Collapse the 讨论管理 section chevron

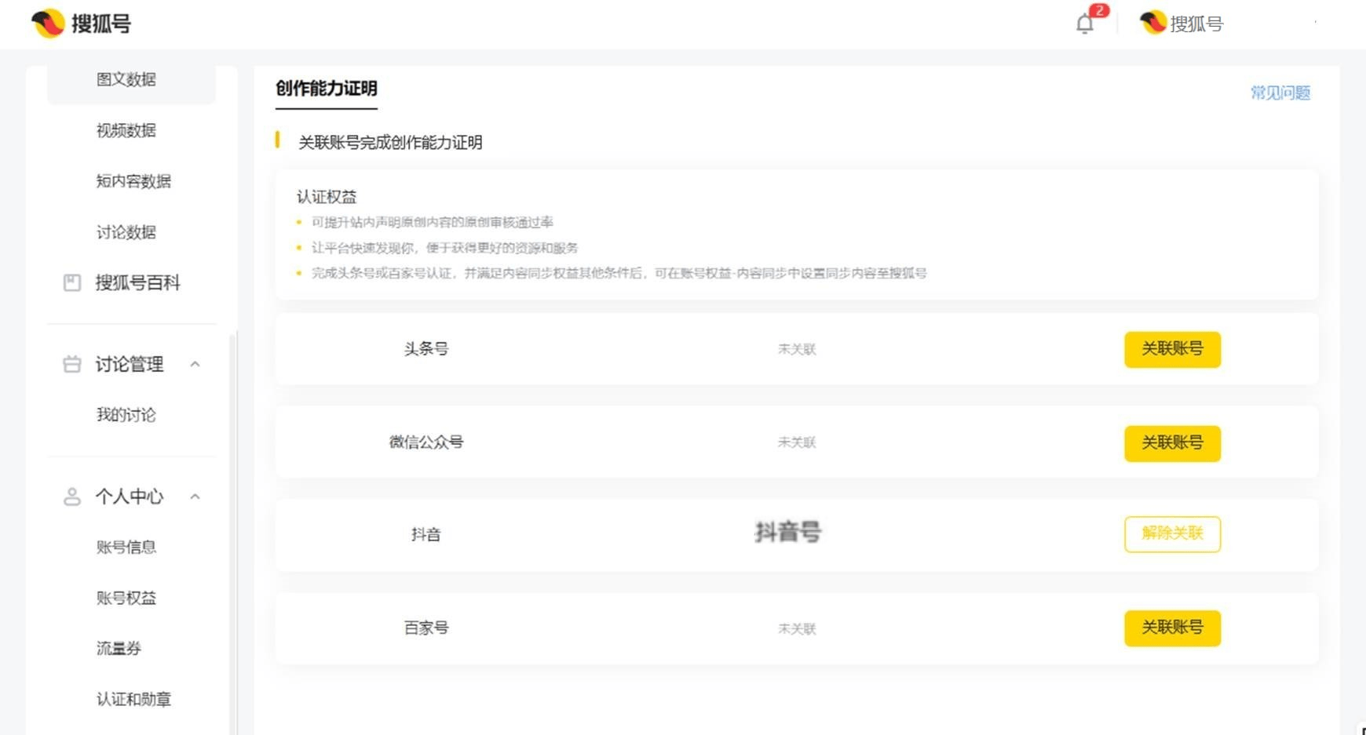(x=195, y=364)
